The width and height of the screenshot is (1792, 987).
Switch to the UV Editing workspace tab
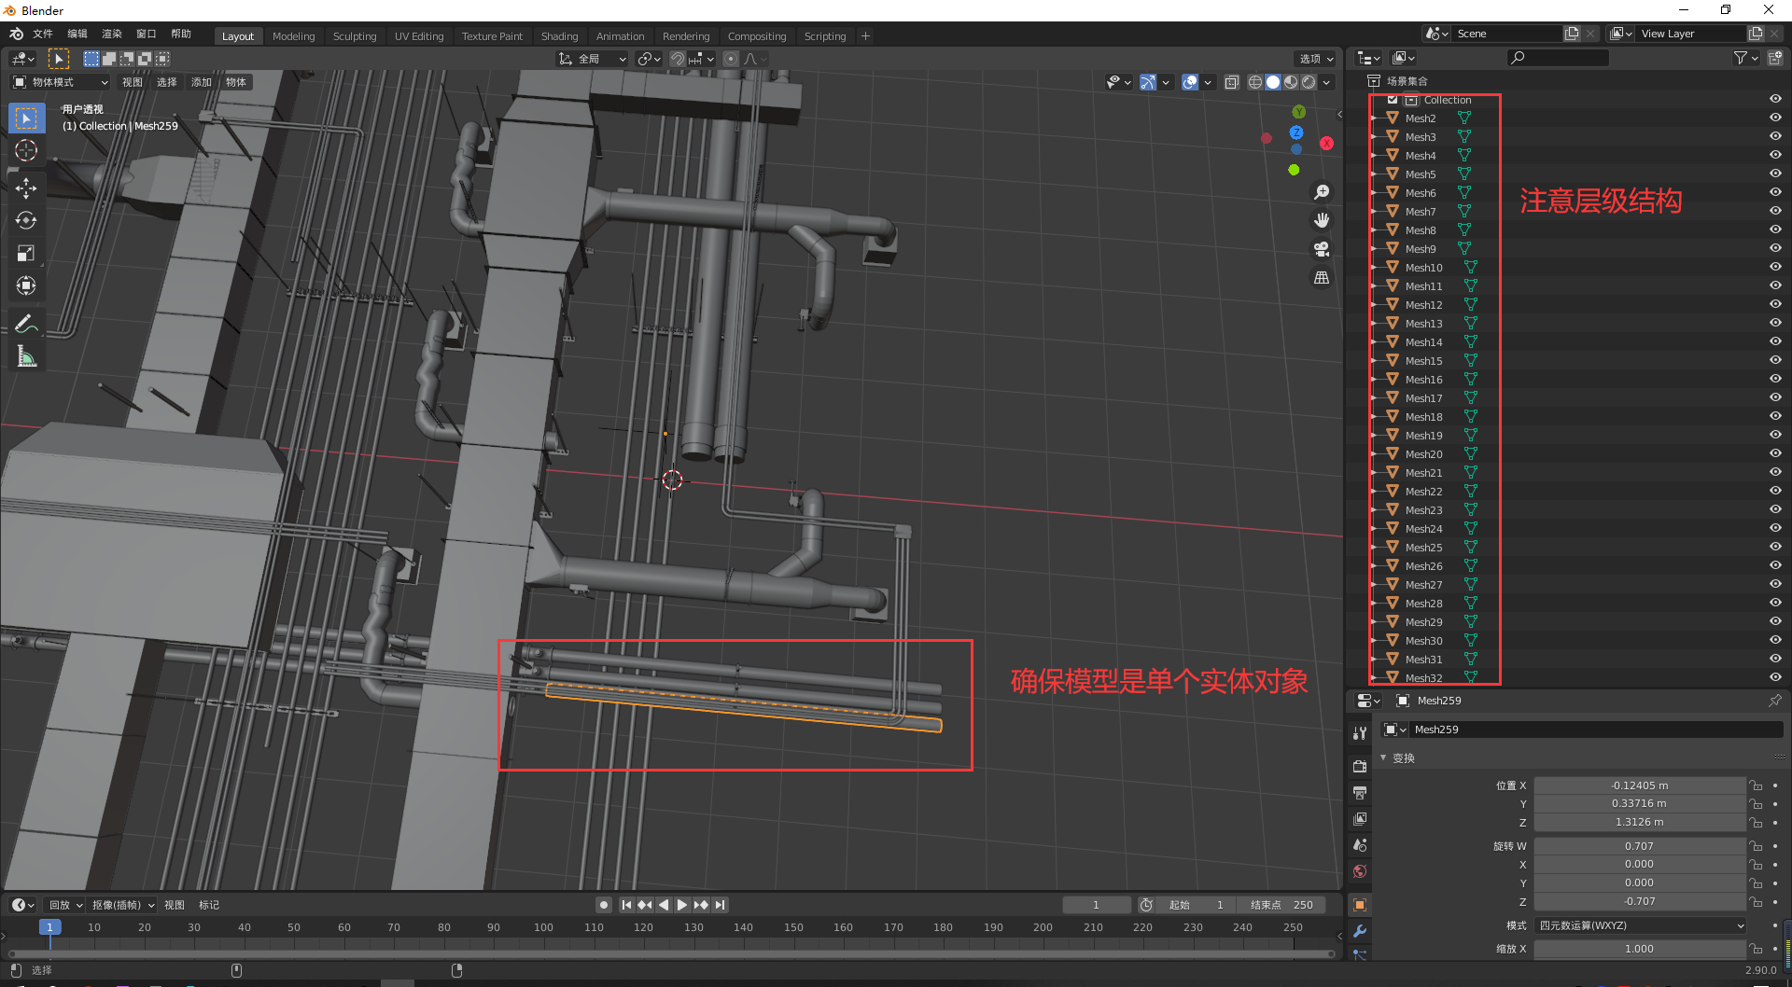coord(419,36)
